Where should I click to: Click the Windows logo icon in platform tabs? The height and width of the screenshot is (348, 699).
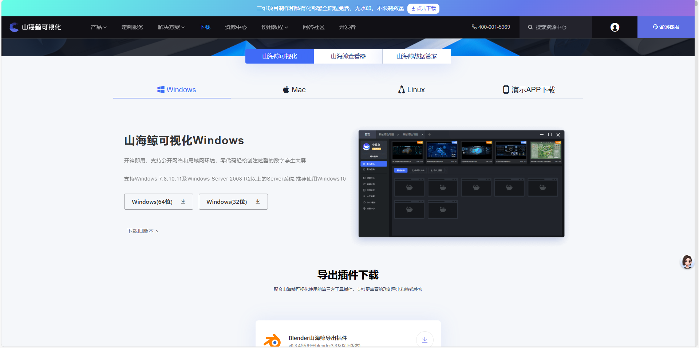coord(161,89)
